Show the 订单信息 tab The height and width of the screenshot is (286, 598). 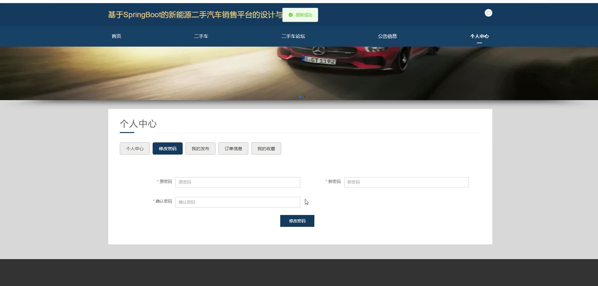tap(233, 149)
